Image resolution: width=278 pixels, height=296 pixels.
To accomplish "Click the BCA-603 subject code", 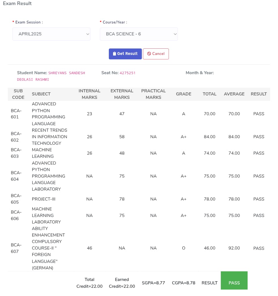I will [x=16, y=153].
